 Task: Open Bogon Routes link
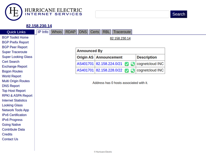tap(12, 72)
